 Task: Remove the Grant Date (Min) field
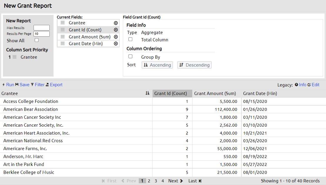(x=116, y=44)
